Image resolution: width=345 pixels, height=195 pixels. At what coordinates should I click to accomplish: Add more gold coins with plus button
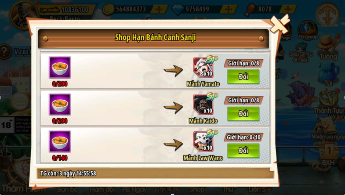coord(159,9)
